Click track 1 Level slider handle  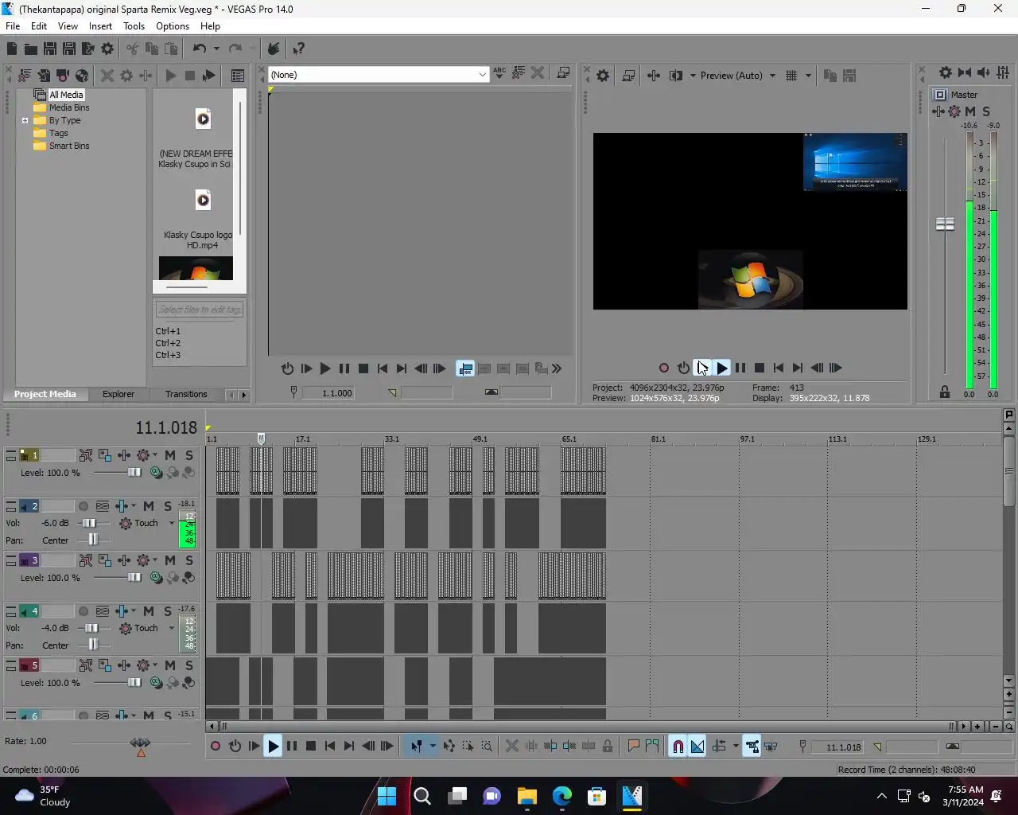pyautogui.click(x=134, y=472)
